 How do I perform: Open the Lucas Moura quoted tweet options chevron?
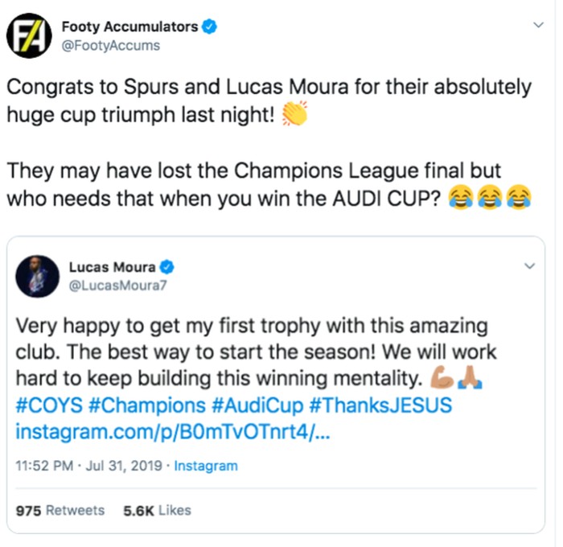point(529,266)
